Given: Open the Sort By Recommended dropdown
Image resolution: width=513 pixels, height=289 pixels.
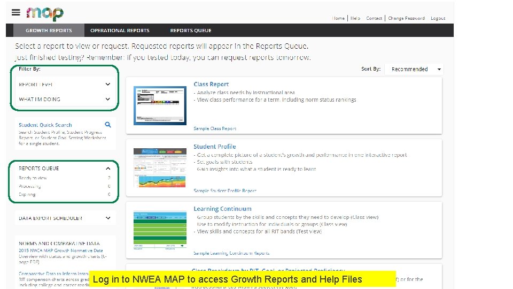Looking at the screenshot, I should (414, 69).
